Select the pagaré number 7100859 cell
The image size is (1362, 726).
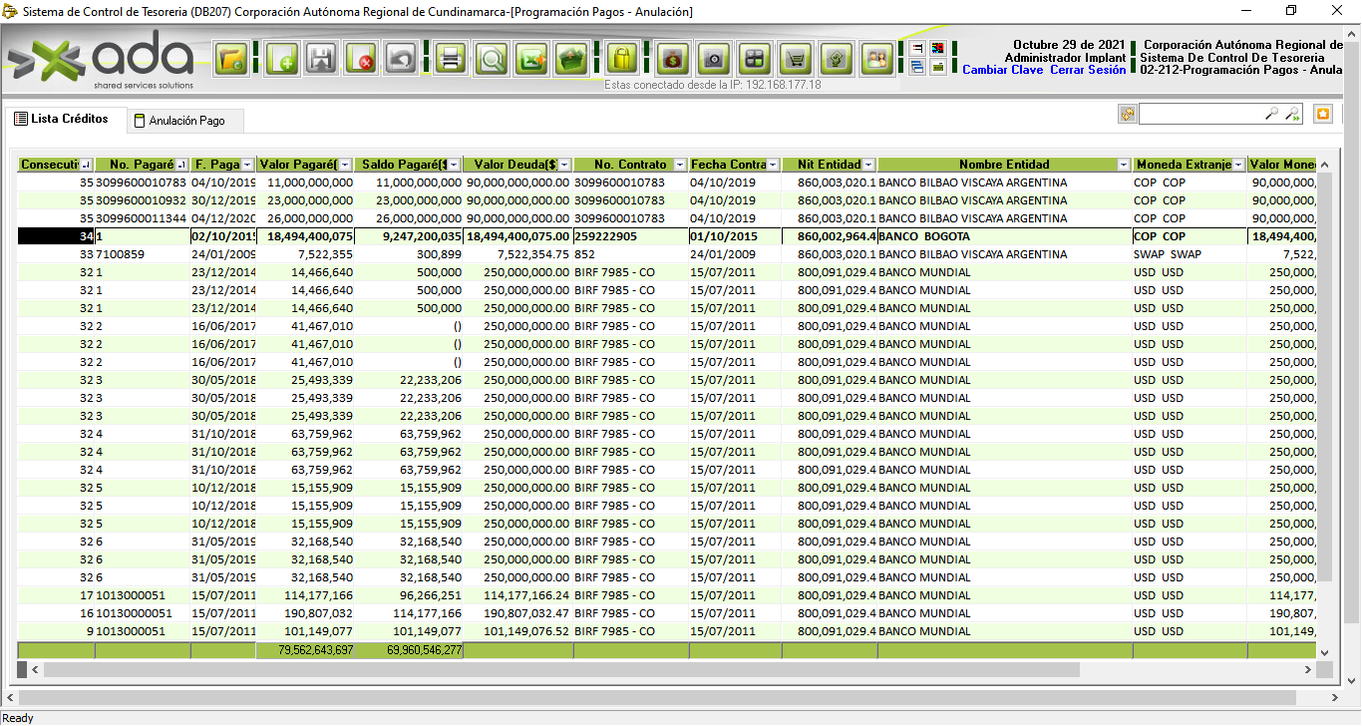[x=142, y=254]
